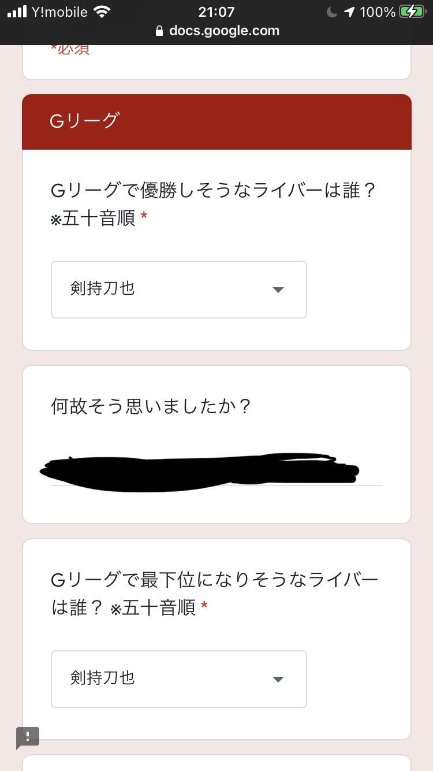Tap the lock icon beside docs.google.com
This screenshot has height=771, width=433.
point(160,31)
